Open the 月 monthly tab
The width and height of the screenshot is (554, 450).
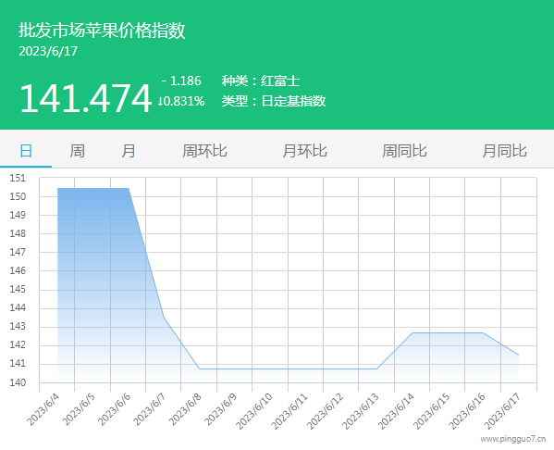[129, 151]
